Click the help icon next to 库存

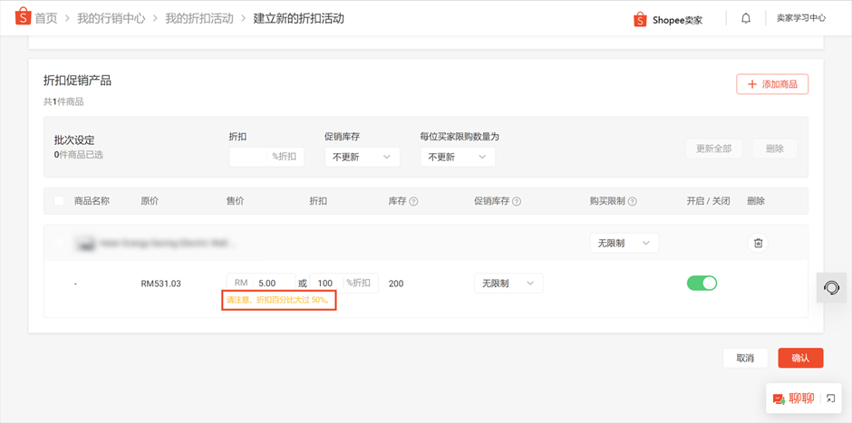413,202
